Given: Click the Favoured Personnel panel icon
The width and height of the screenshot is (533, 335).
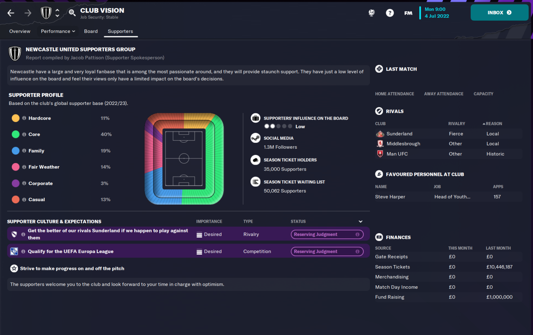Looking at the screenshot, I should 379,174.
